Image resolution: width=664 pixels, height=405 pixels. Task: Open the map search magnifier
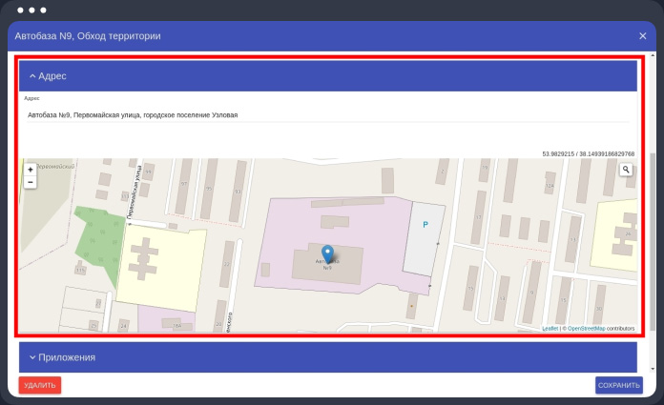[x=626, y=170]
